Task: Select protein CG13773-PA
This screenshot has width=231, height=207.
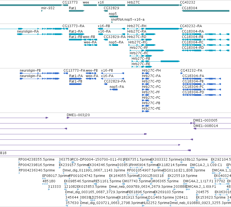Action: pos(74,71)
